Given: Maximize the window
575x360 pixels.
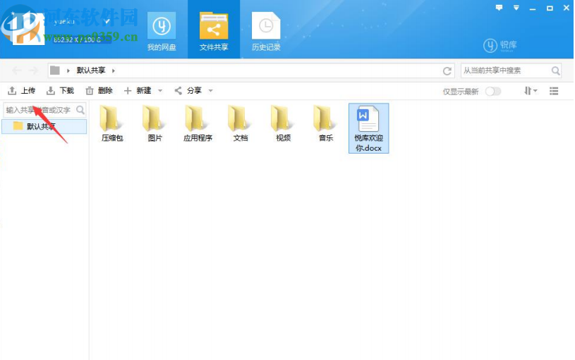Looking at the screenshot, I should tap(550, 8).
